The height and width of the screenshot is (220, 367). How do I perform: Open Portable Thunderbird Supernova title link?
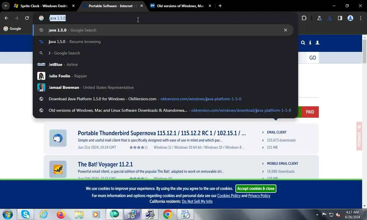pos(162,133)
